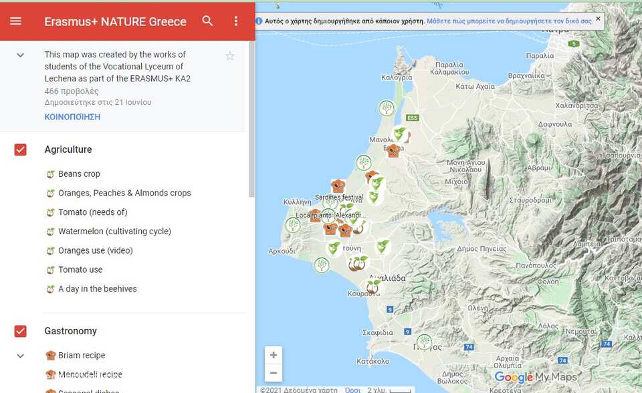Click the 'Erasmus+ NATURE Greece' title
Viewport: 642px width, 393px height.
(x=115, y=21)
